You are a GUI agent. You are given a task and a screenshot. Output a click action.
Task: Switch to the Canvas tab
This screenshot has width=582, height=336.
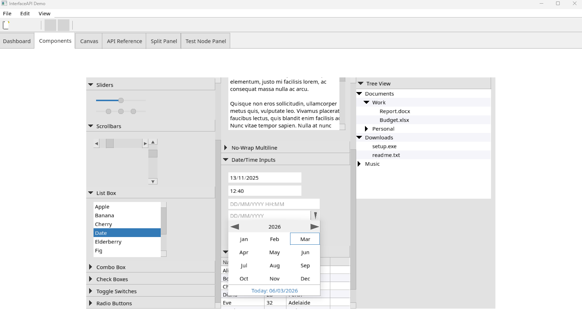(x=89, y=41)
